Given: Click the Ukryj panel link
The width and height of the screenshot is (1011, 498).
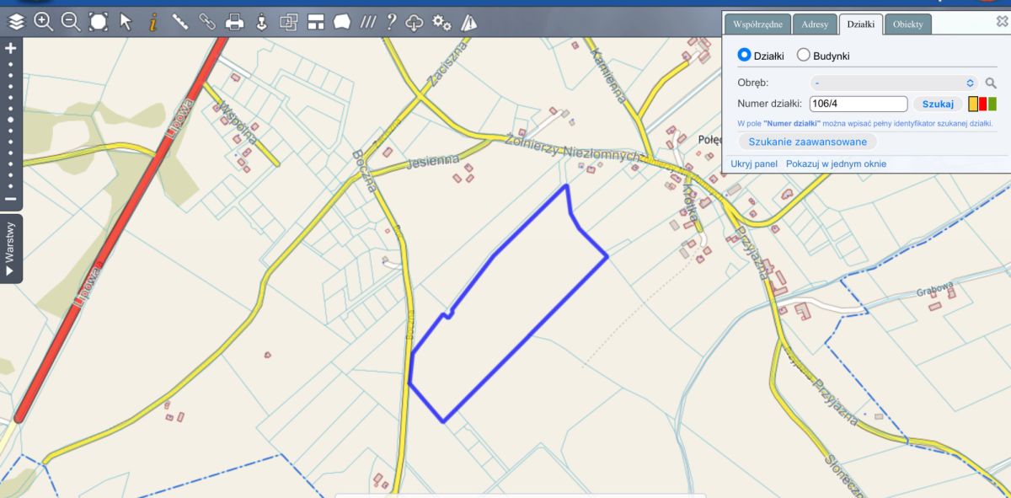Looking at the screenshot, I should [753, 163].
